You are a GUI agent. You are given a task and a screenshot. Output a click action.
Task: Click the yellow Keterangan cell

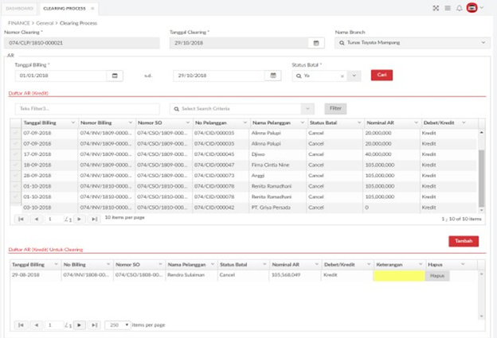[x=399, y=276]
